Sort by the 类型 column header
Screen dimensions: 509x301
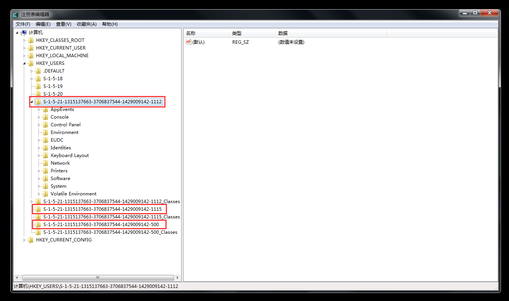253,33
